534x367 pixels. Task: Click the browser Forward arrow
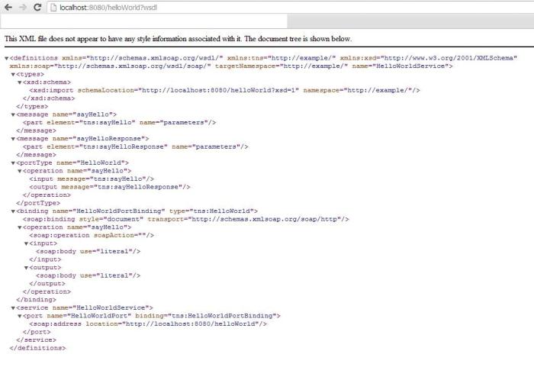tap(21, 7)
